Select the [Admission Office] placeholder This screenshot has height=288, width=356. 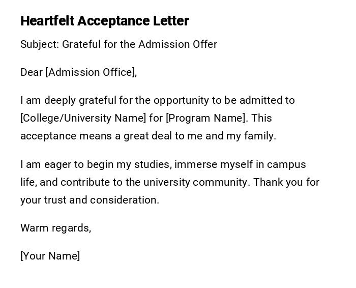tap(91, 72)
